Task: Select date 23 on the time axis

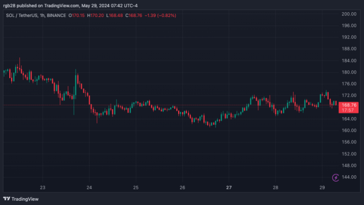Action: (42, 187)
